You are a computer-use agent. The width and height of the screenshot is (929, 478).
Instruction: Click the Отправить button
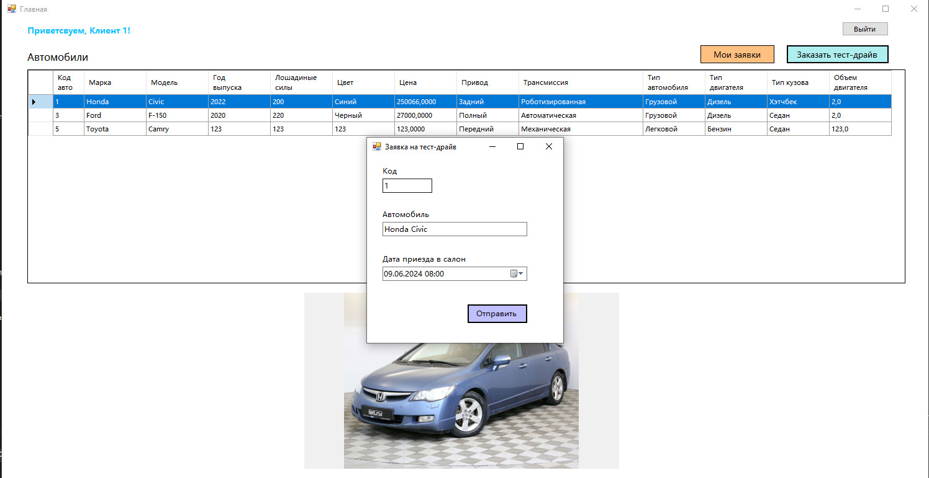(497, 314)
